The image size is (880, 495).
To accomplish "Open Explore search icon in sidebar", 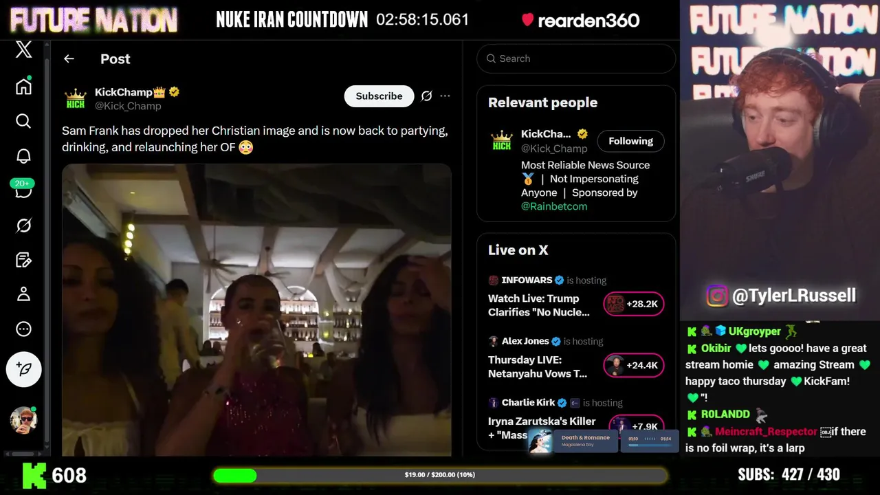I will point(23,121).
